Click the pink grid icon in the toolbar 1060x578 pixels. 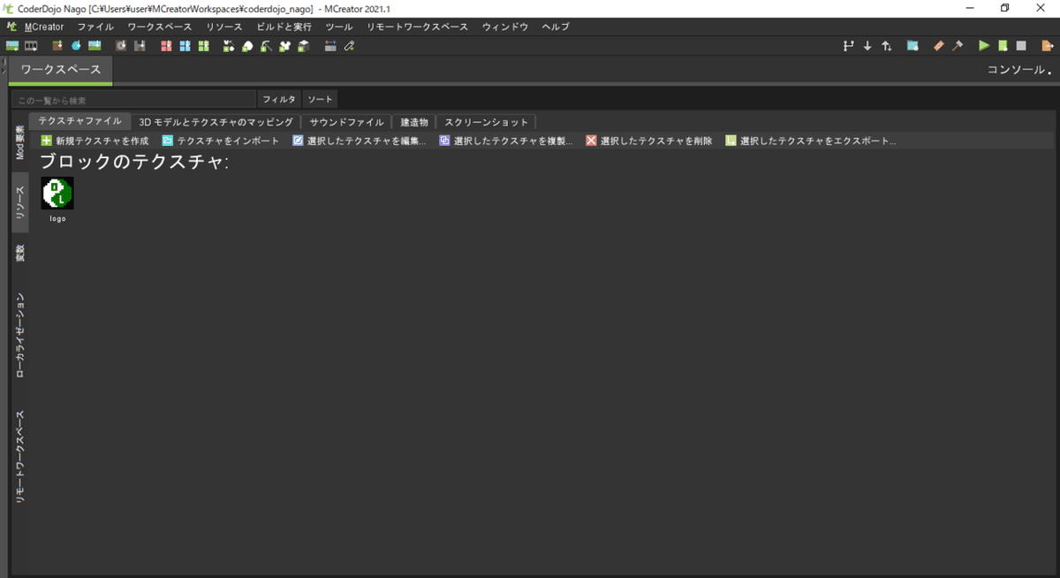[165, 45]
